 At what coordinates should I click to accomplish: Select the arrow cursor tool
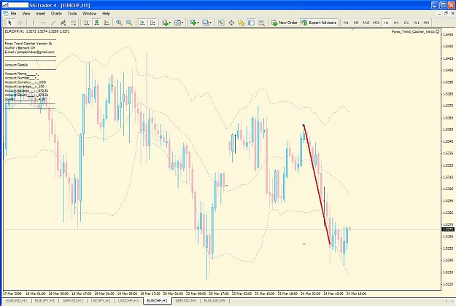(10, 23)
